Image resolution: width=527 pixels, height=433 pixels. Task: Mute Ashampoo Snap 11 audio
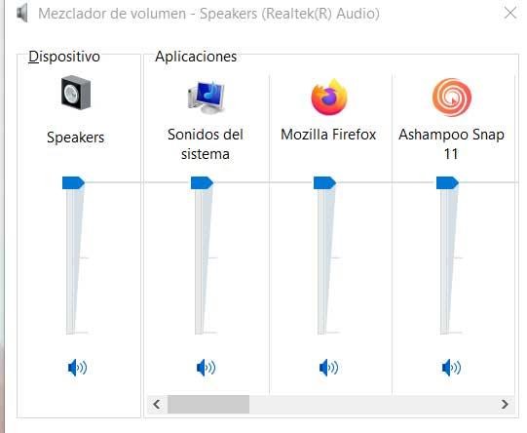pyautogui.click(x=451, y=368)
